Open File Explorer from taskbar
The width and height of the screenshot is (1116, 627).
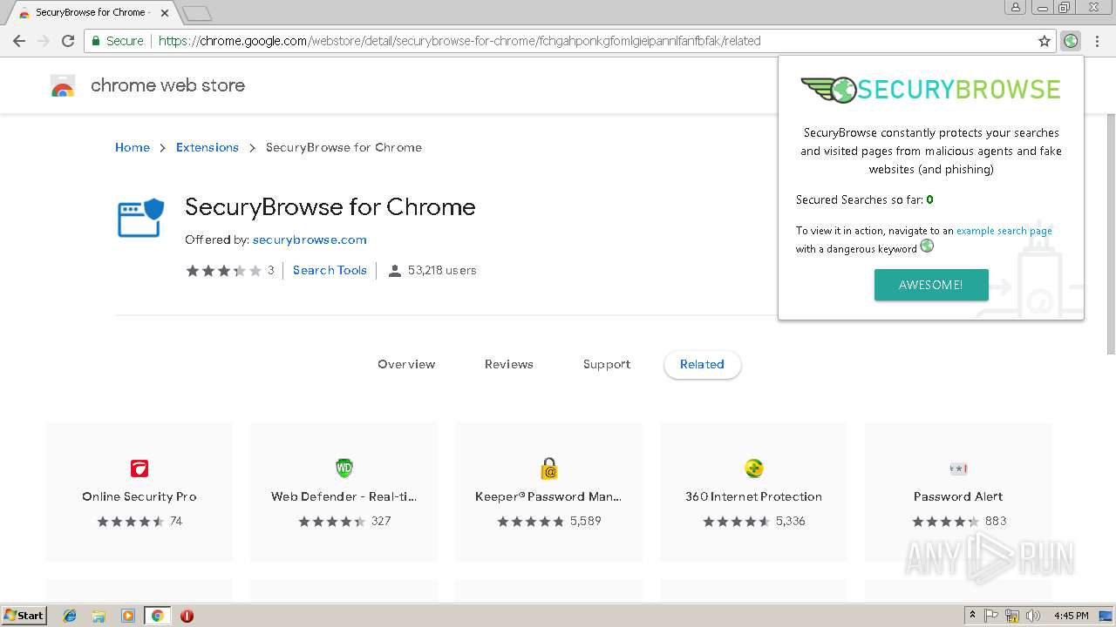click(99, 616)
